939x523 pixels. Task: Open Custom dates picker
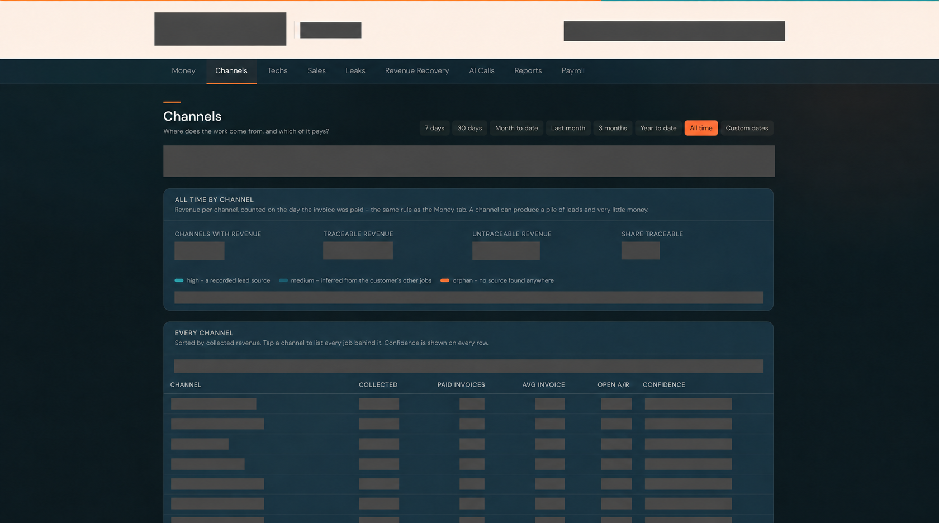click(747, 128)
